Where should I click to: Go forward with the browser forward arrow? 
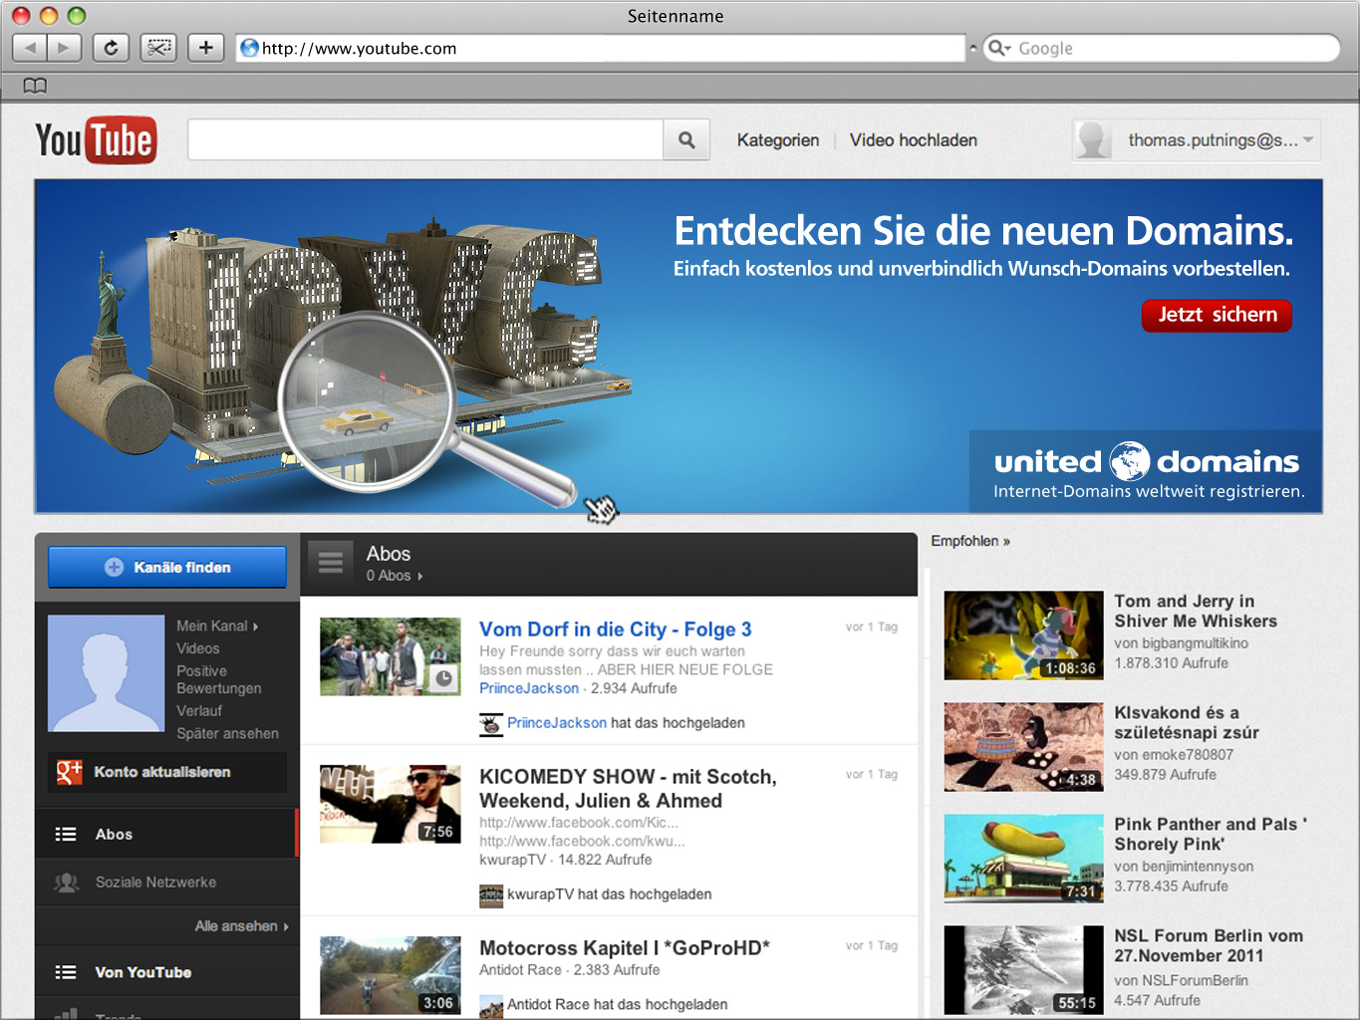click(x=64, y=48)
